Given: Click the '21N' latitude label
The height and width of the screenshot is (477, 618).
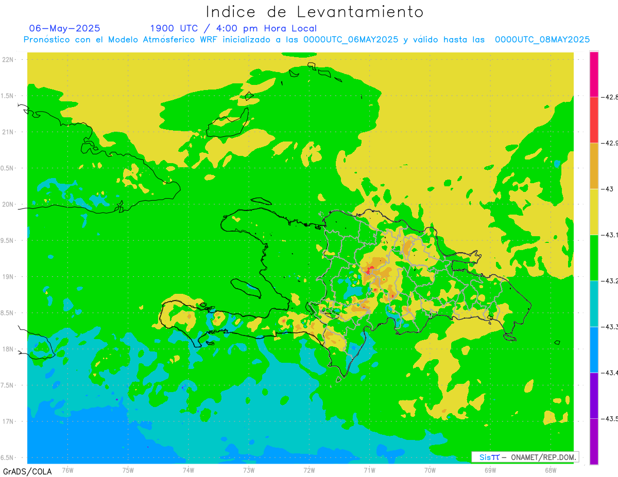Looking at the screenshot, I should pos(8,132).
